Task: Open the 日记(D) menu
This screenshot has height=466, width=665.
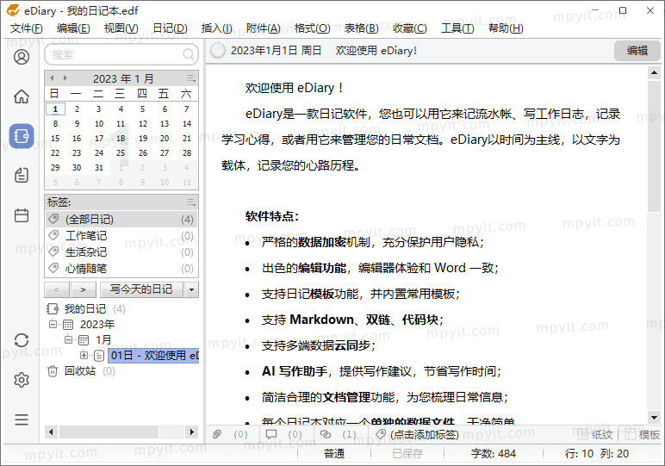Action: point(170,28)
